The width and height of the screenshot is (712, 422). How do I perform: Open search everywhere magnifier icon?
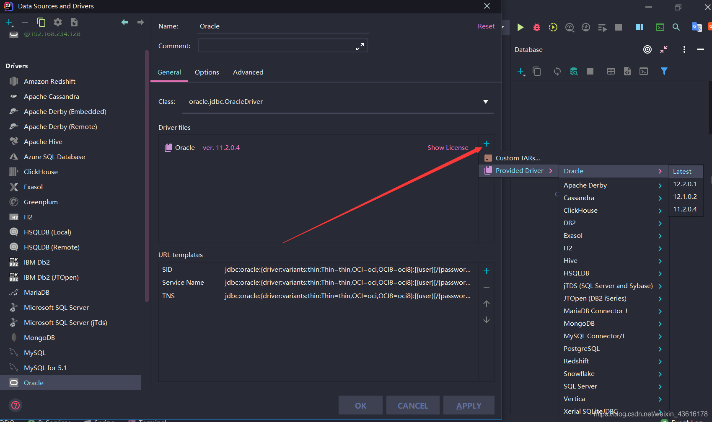[x=676, y=27]
